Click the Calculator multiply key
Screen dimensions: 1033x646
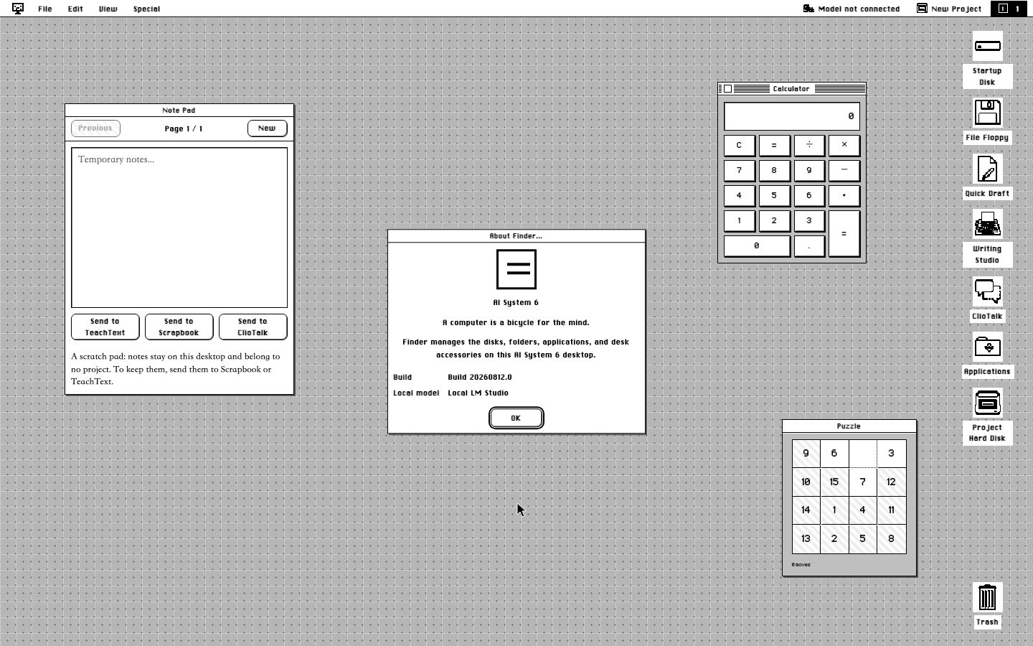point(844,145)
